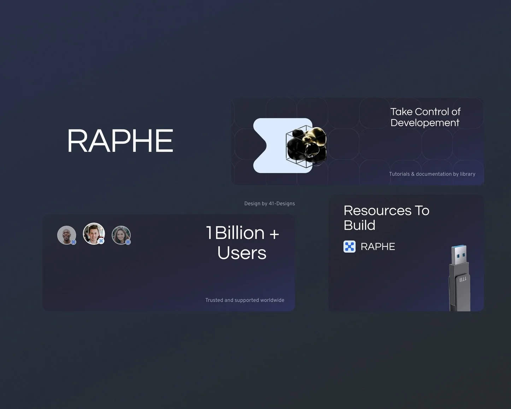Click 'Trusted and supported worldwide' caption

click(x=245, y=300)
